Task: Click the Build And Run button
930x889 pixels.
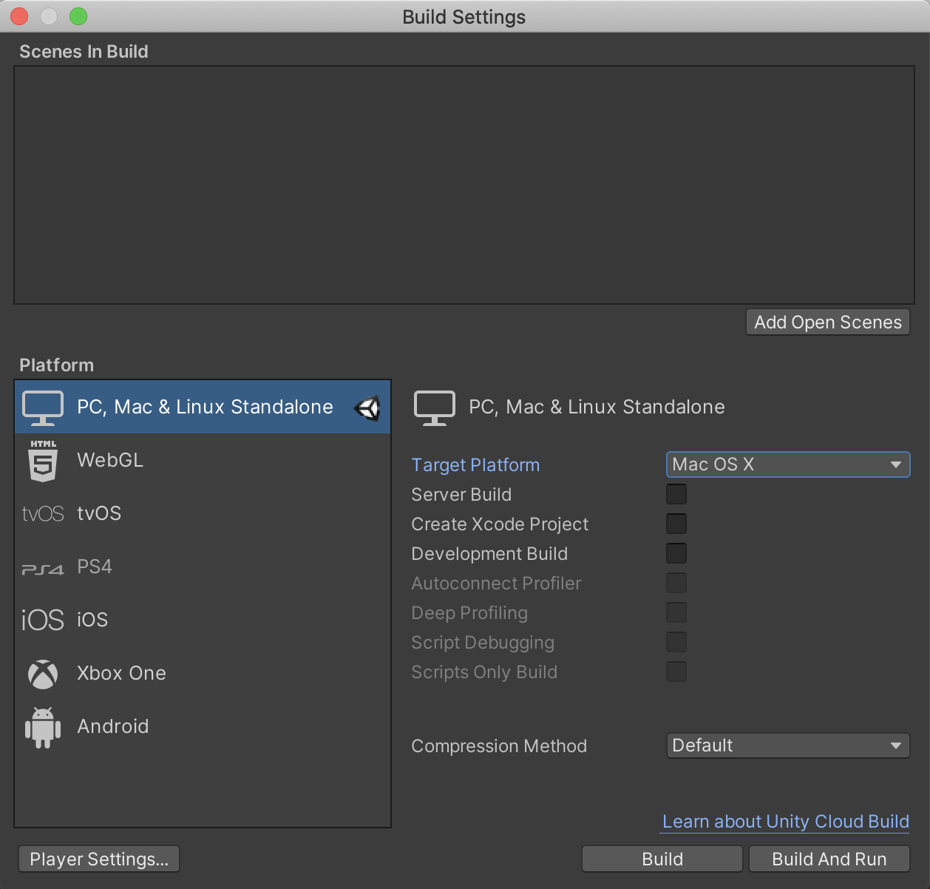Action: point(829,859)
